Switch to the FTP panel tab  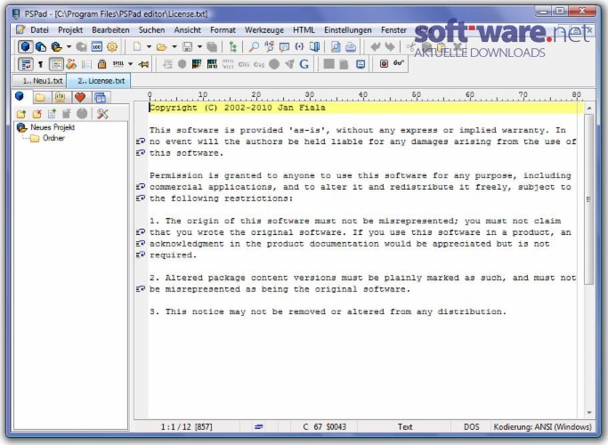tap(60, 97)
